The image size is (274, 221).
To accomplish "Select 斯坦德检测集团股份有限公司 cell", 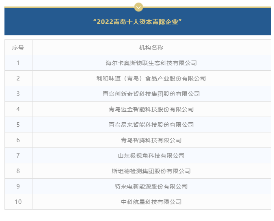I will click(151, 171).
